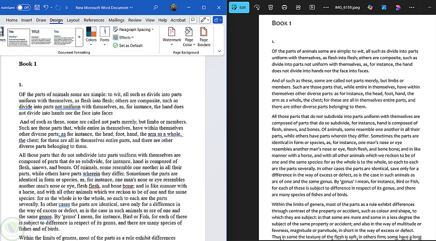Open the document title dropdown in Word
Viewport: 436px width, 241px height.
pyautogui.click(x=104, y=7)
